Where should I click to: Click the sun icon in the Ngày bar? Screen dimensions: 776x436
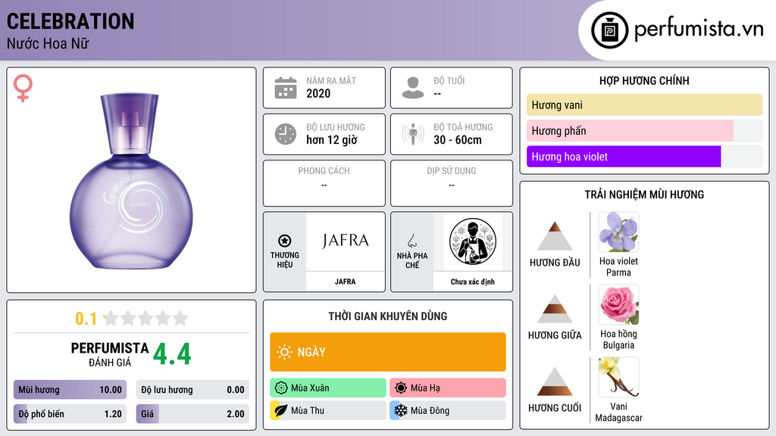pyautogui.click(x=284, y=352)
